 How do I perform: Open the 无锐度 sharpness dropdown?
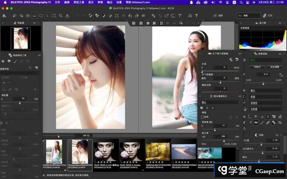pos(265,109)
